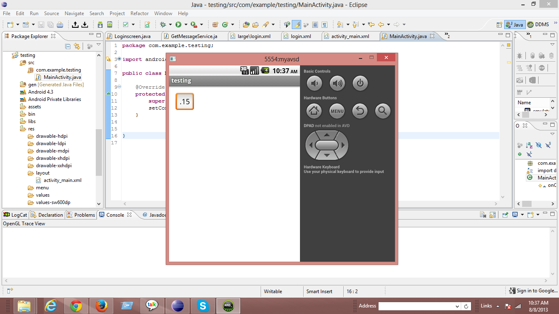The width and height of the screenshot is (559, 314).
Task: Click Sort alphabetically icon in Outline
Action: (529, 145)
